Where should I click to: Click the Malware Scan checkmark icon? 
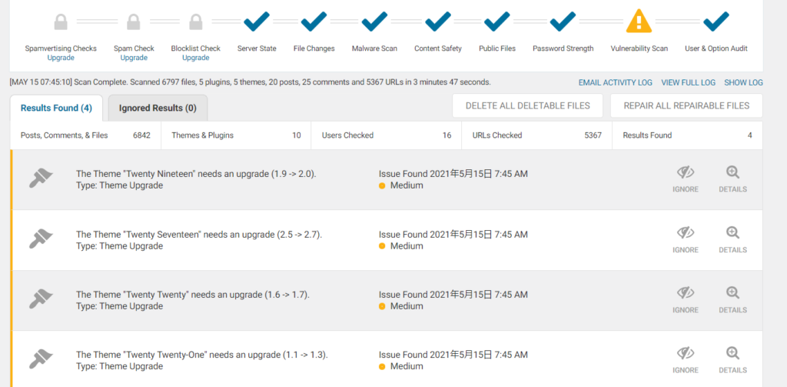(374, 21)
